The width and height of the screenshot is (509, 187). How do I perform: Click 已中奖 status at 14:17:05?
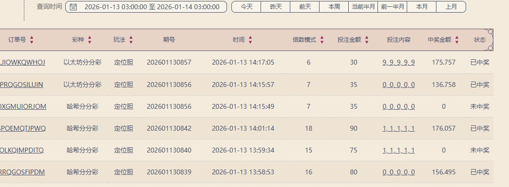pos(480,63)
